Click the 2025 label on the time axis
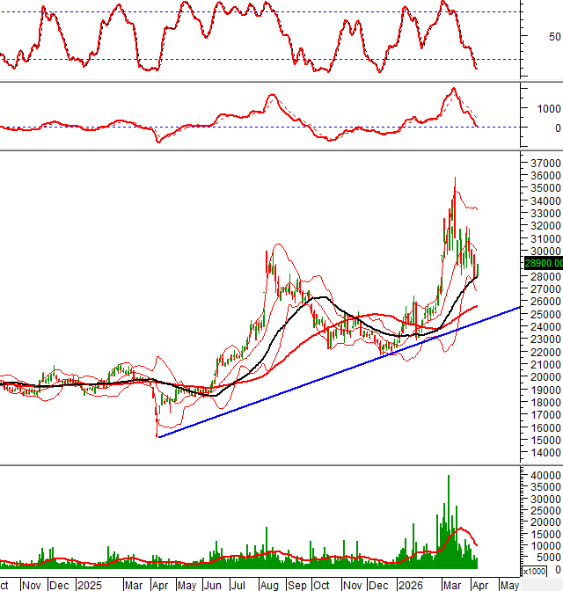This screenshot has height=591, width=563. (x=88, y=584)
